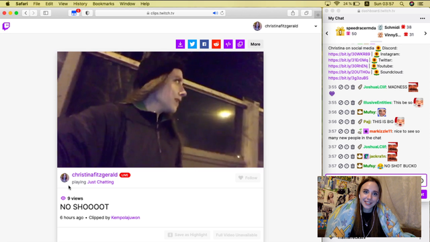
Task: Click the Safari back button
Action: pyautogui.click(x=26, y=13)
